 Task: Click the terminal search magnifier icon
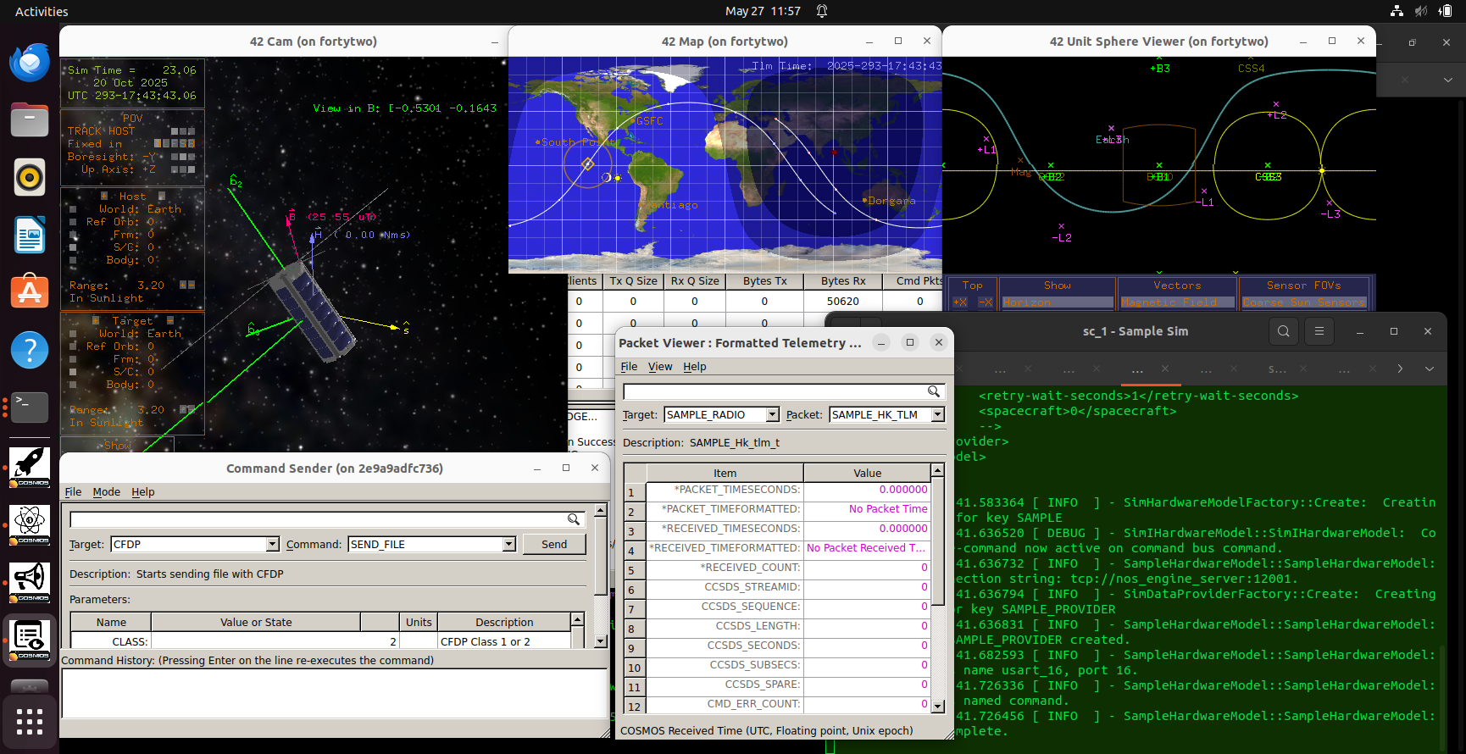1283,331
